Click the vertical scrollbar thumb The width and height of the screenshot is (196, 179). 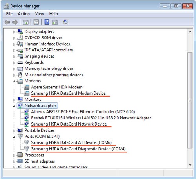[190, 100]
